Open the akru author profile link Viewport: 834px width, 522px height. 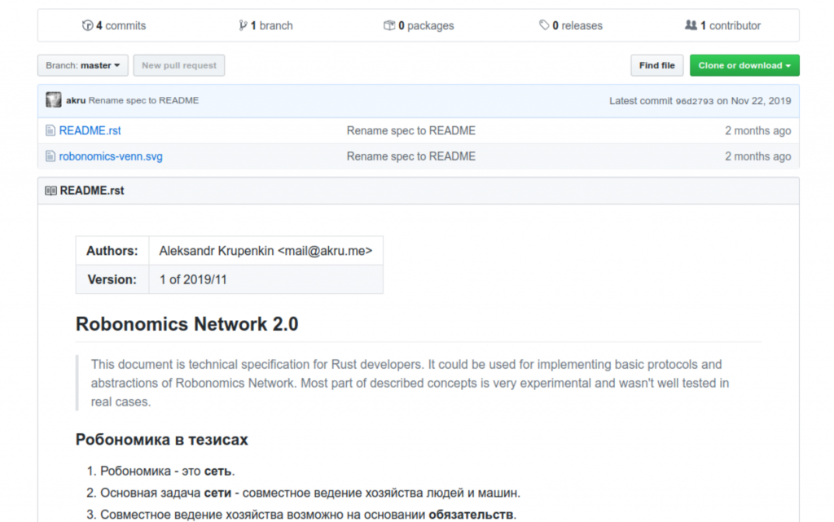[x=76, y=100]
